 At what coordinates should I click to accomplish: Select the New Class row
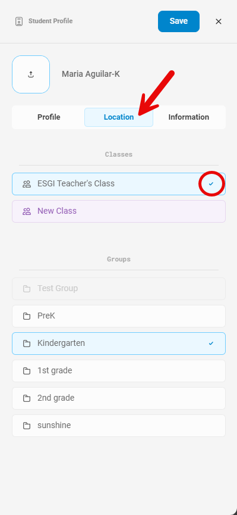click(x=119, y=211)
